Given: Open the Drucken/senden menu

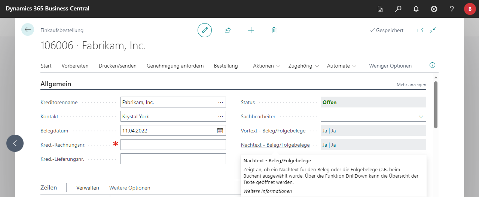Looking at the screenshot, I should 118,66.
